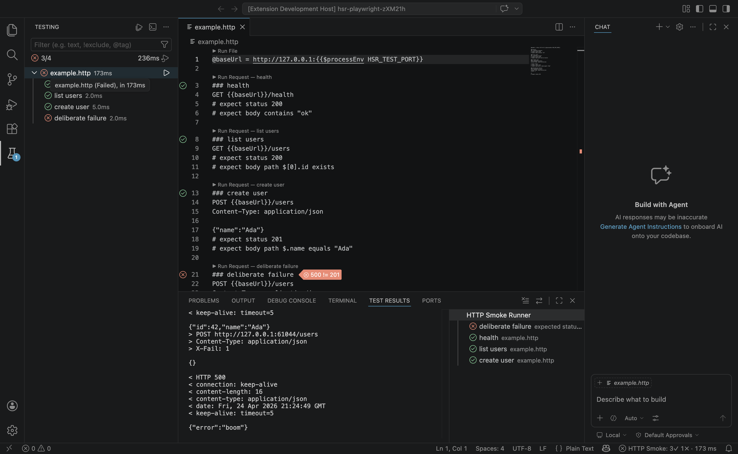Screen dimensions: 738x454
Task: Open the Manage gear in activity bar
Action: pos(12,430)
